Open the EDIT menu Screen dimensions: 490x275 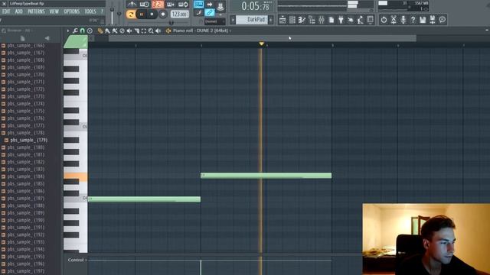click(x=6, y=11)
